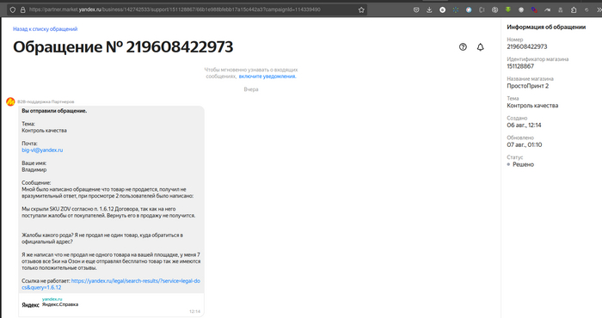Click the heading "Обращение № 219608422973"
Image resolution: width=602 pixels, height=318 pixels.
tap(123, 46)
